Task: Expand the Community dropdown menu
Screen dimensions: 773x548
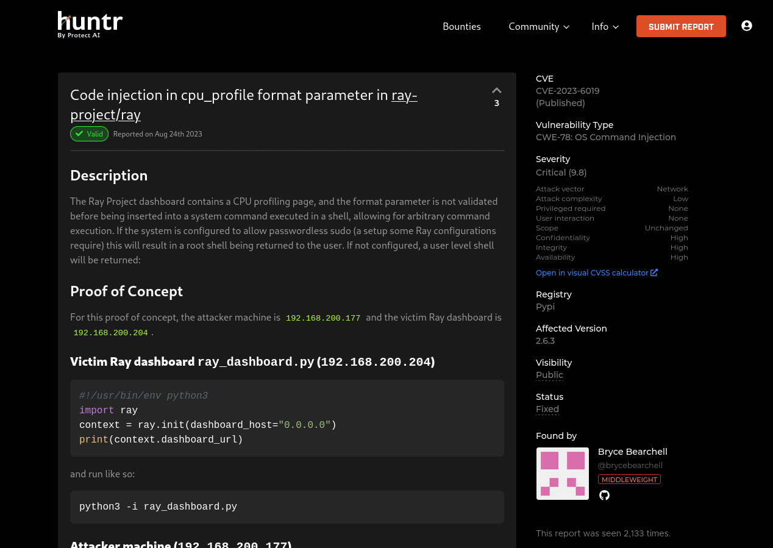Action: [x=539, y=26]
